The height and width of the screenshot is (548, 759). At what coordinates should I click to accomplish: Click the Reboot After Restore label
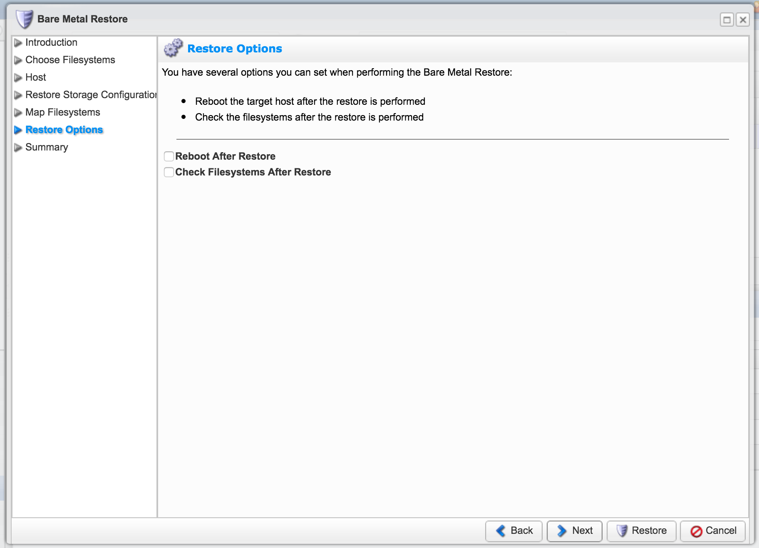[225, 156]
